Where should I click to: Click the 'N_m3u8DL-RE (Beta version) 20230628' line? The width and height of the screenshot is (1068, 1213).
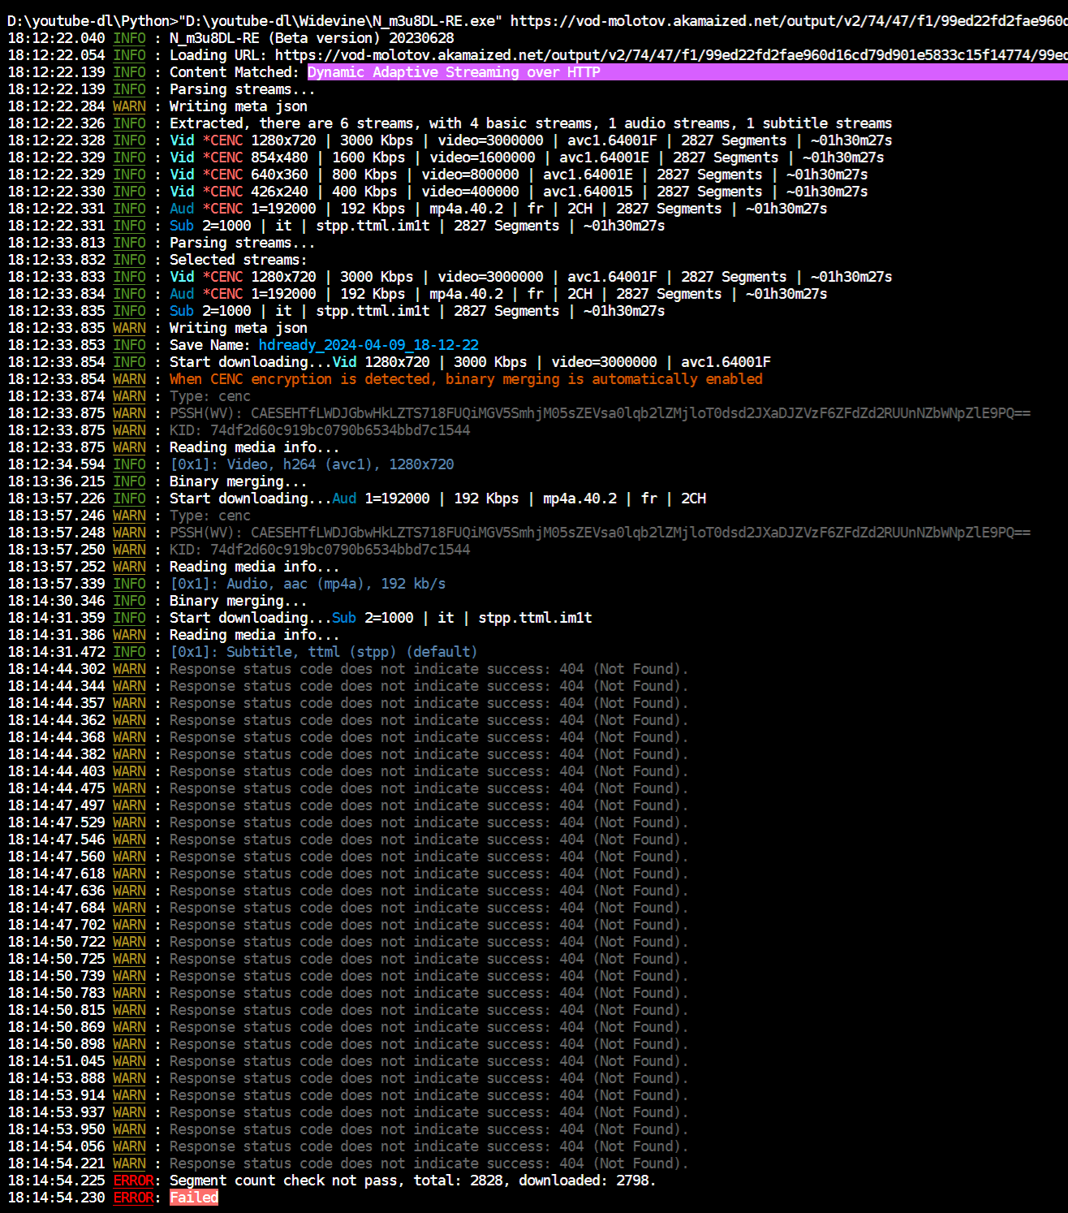[x=312, y=38]
